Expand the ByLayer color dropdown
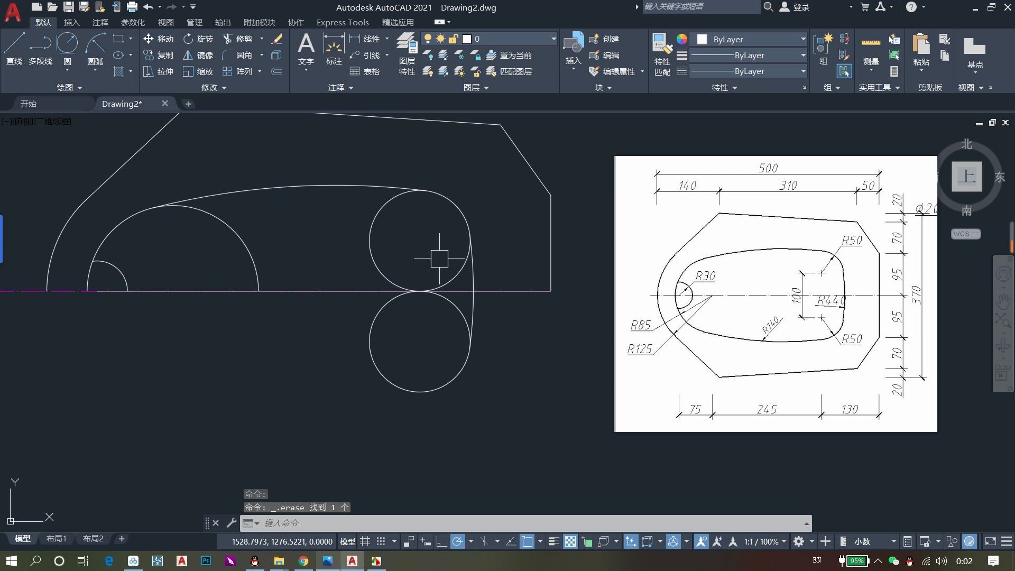 point(803,39)
